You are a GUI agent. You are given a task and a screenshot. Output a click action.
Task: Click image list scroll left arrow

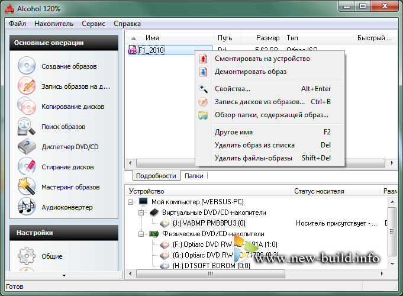point(130,163)
